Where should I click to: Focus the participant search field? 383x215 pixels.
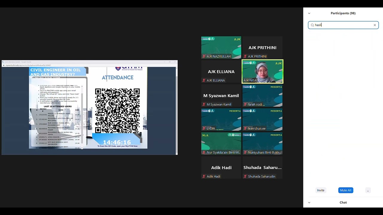[x=344, y=25]
